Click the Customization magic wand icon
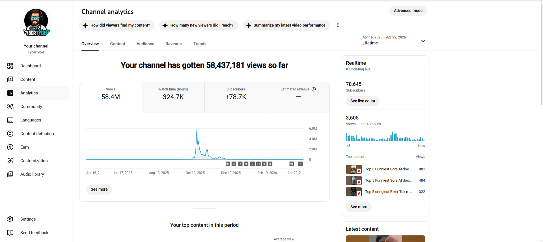The width and height of the screenshot is (543, 242). click(10, 161)
